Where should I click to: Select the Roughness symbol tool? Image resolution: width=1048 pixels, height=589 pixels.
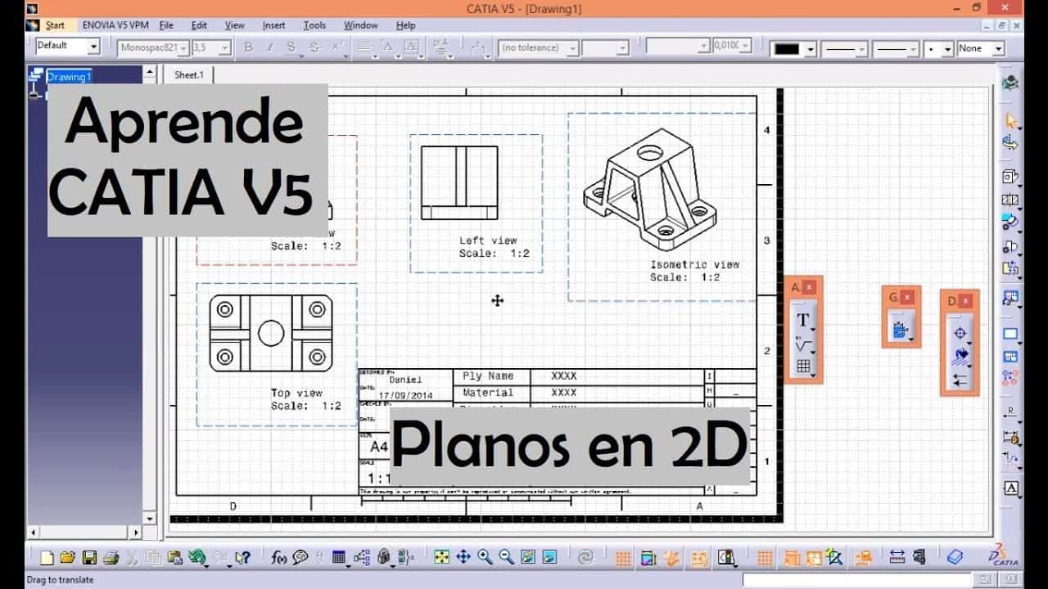point(803,344)
